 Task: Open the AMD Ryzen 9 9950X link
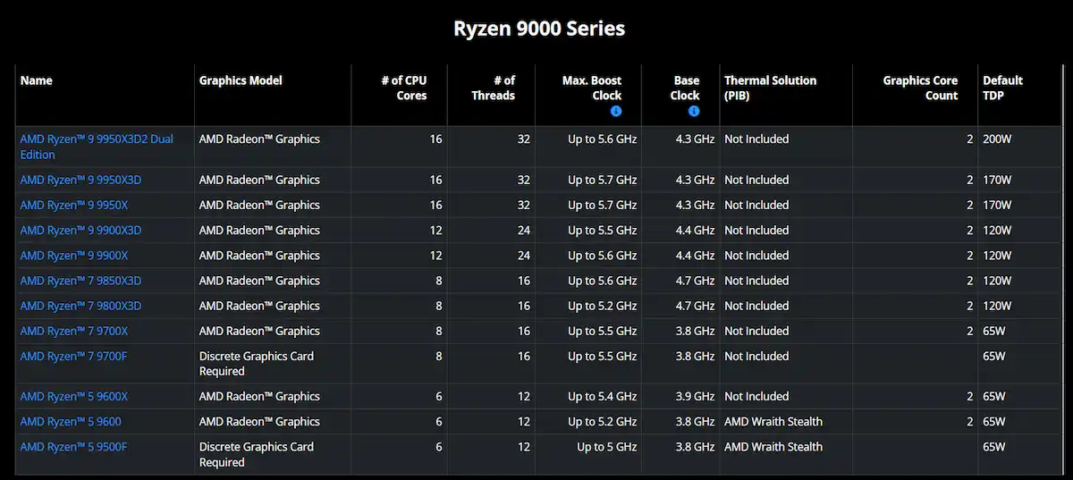pyautogui.click(x=74, y=205)
